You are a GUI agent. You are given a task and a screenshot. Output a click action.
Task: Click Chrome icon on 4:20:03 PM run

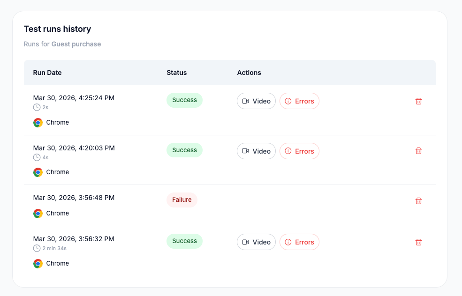[38, 172]
